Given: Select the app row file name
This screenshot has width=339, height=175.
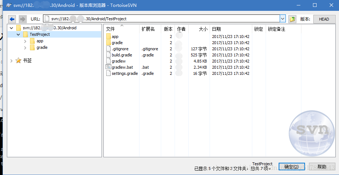Looking at the screenshot, I should [x=115, y=37].
